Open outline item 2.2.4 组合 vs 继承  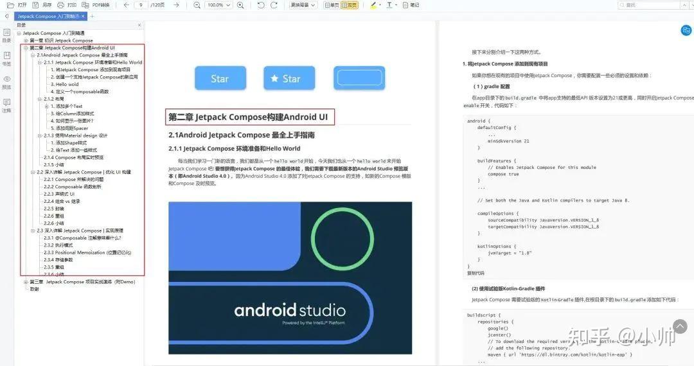(x=62, y=201)
